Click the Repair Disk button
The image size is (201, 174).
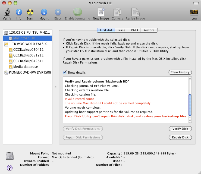pyautogui.click(x=180, y=137)
